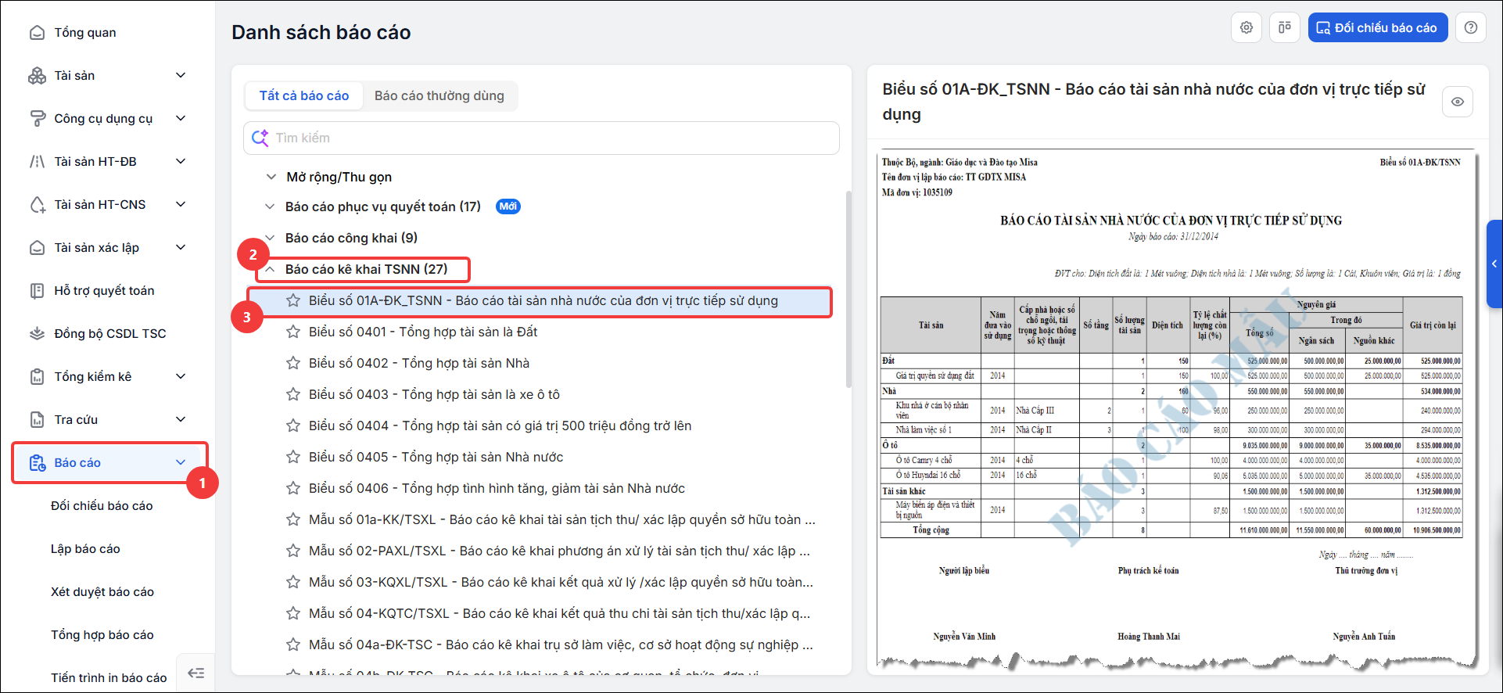This screenshot has height=693, width=1503.
Task: Click the Tra cứu document icon
Action: click(37, 420)
